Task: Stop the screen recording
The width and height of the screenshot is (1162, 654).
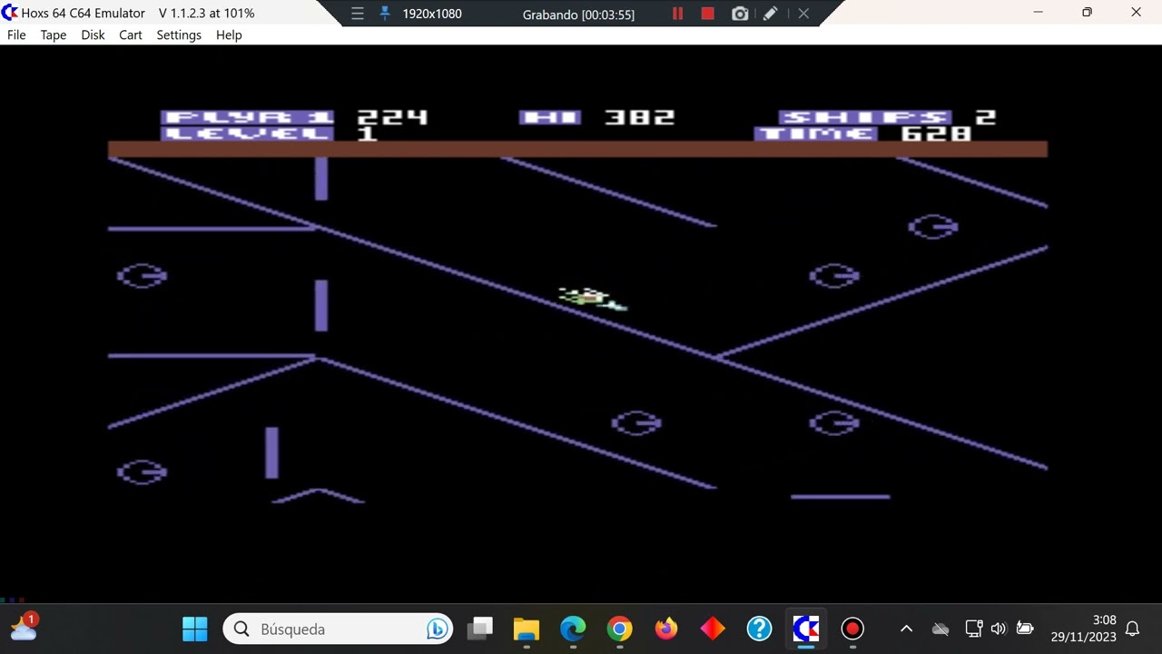Action: point(708,14)
